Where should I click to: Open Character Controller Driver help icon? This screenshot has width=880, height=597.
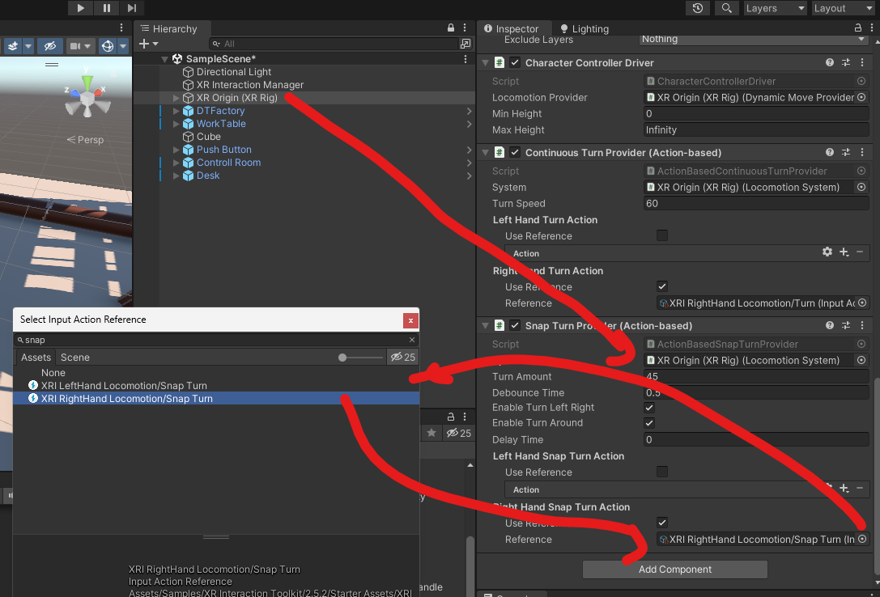tap(830, 63)
